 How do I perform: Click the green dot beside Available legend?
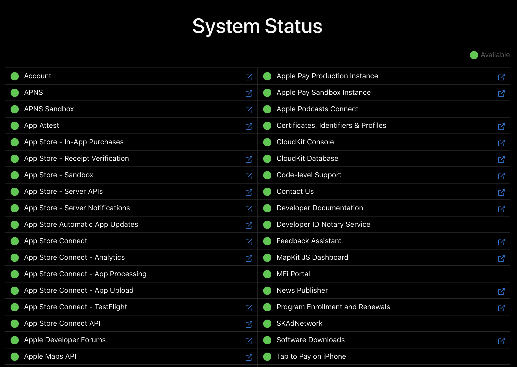point(474,55)
